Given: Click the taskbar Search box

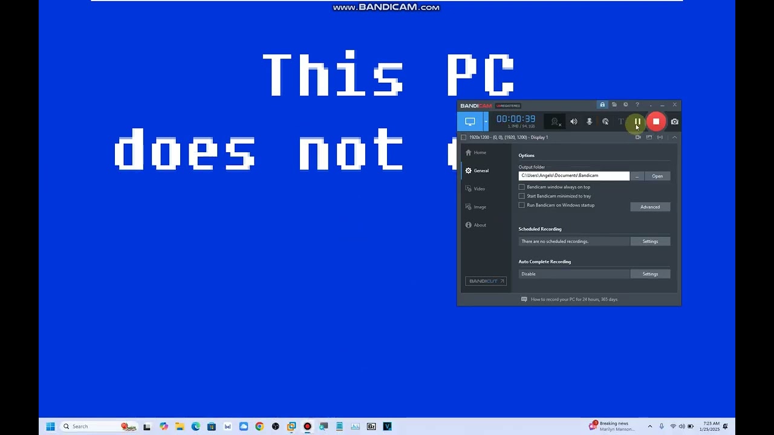Looking at the screenshot, I should tap(99, 427).
